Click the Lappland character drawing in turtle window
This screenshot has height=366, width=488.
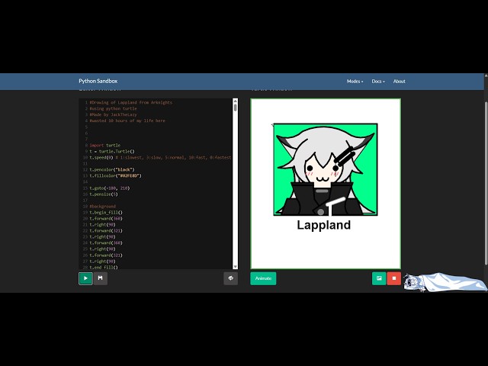pyautogui.click(x=326, y=169)
